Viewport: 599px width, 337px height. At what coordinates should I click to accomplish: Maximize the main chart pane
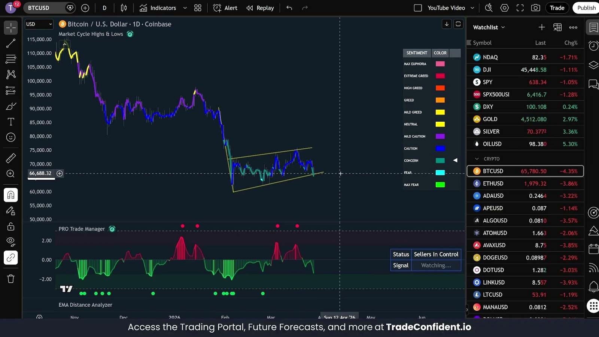click(x=458, y=24)
